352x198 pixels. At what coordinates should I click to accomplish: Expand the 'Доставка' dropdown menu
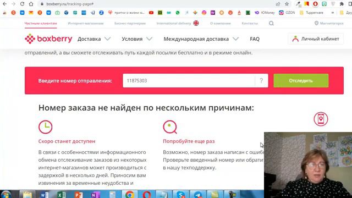pyautogui.click(x=94, y=39)
